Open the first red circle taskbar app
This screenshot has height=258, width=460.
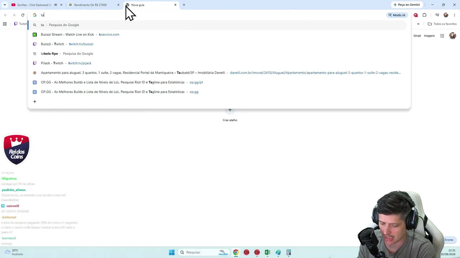(247, 252)
